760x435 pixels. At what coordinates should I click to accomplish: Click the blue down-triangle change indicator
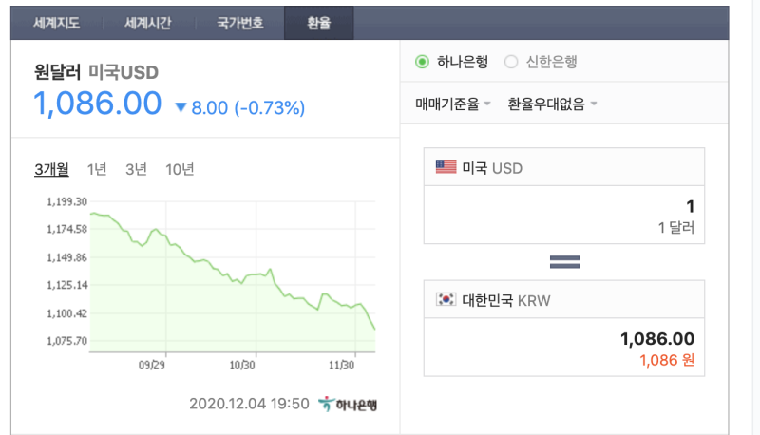pos(180,107)
